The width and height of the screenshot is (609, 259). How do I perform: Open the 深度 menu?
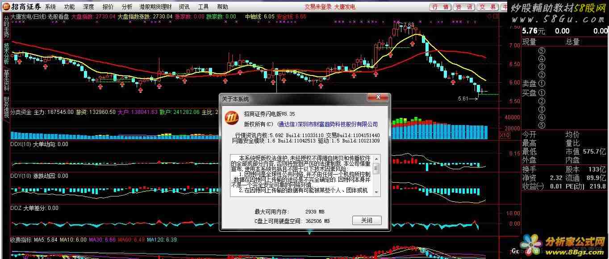89,7
